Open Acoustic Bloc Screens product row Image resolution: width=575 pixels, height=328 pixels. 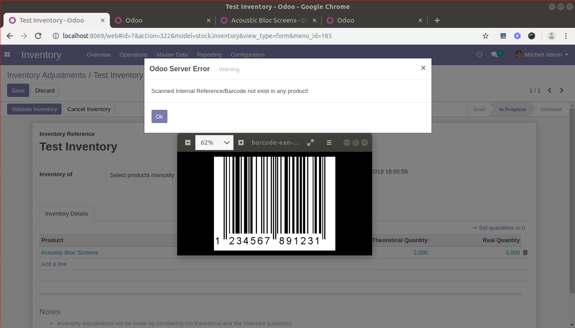point(70,253)
